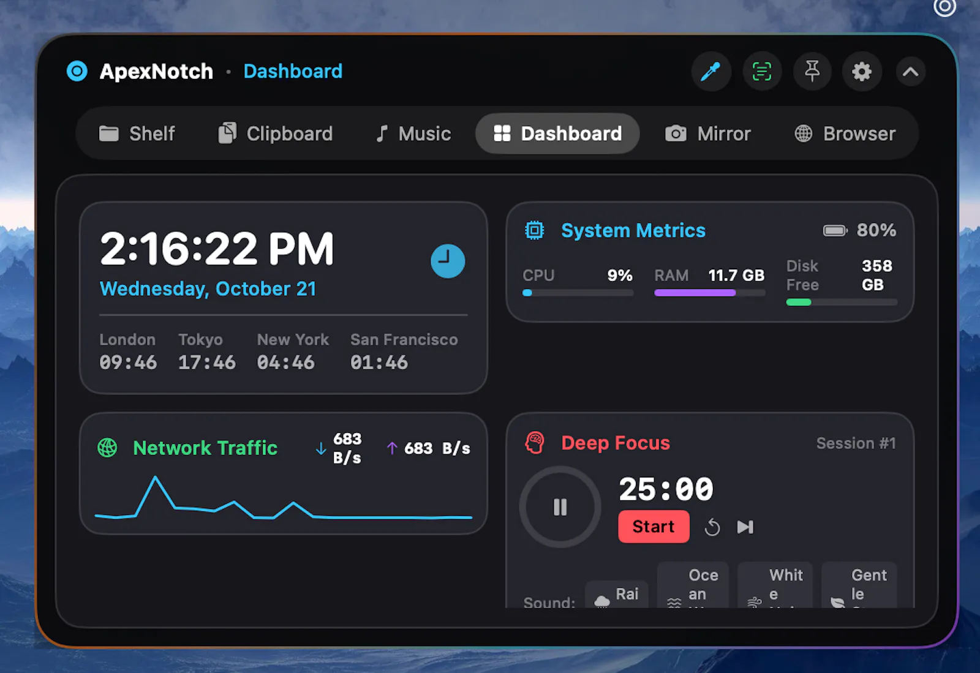Click the date Wednesday, October 21

(x=208, y=288)
